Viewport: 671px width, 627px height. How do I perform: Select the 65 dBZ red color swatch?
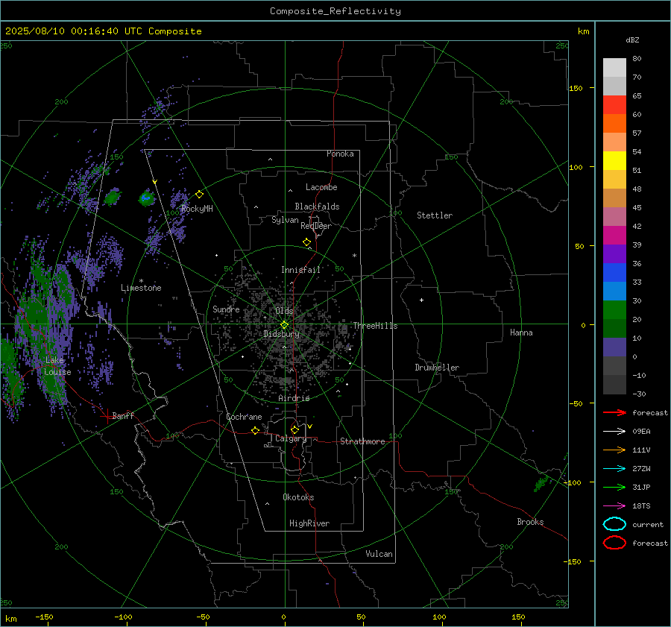(x=614, y=105)
